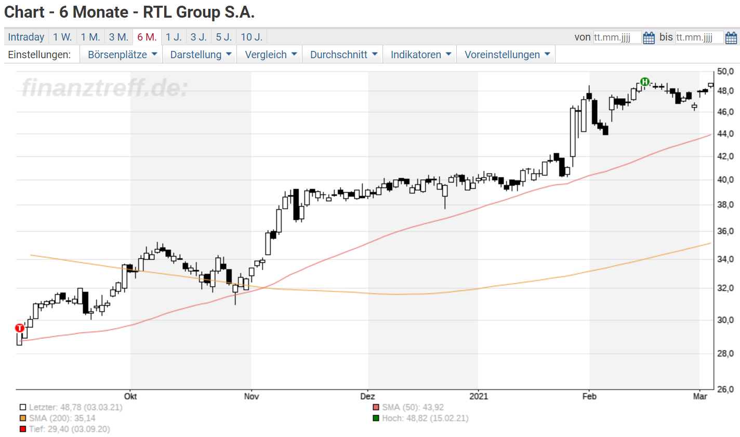Viewport: 740px width, 437px height.
Task: Click the 40,0 price axis label
Action: (x=725, y=180)
